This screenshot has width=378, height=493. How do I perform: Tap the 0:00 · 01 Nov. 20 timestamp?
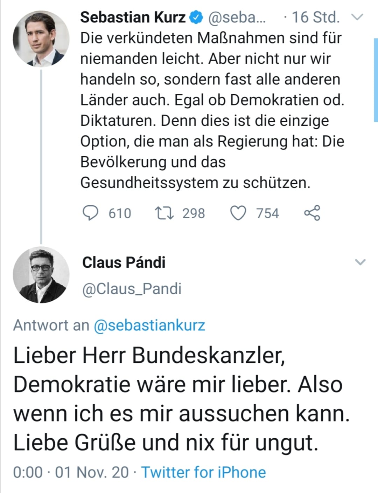tap(71, 472)
